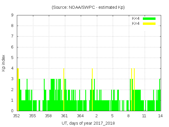Screen dimensions: 169x127
Task: Click the 'UT, days of year 2017_2018' label
Action: [x=88, y=123]
